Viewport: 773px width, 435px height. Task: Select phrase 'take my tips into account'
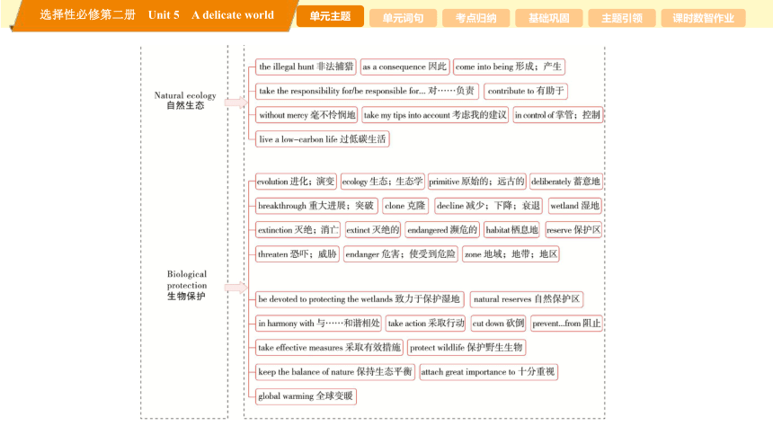coord(435,115)
